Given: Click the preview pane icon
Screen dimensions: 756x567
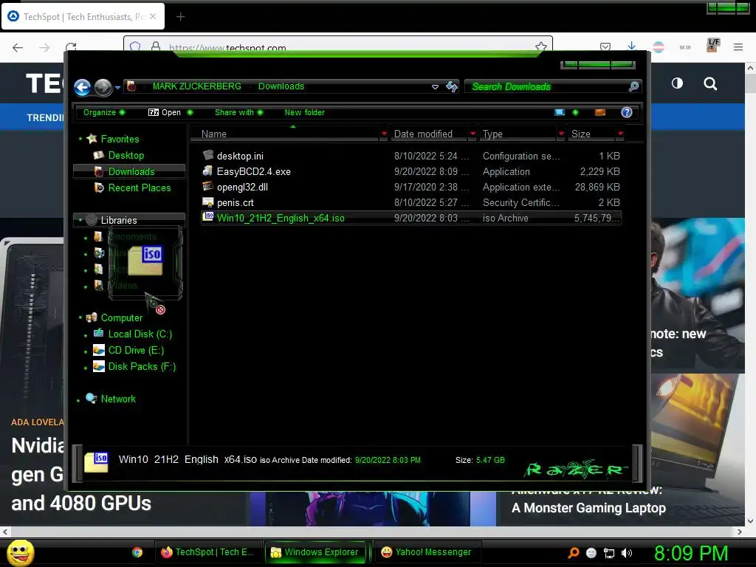Looking at the screenshot, I should [599, 112].
